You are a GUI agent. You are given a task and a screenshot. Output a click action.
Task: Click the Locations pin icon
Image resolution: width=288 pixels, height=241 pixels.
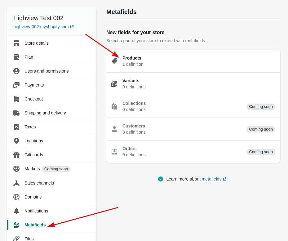click(16, 141)
